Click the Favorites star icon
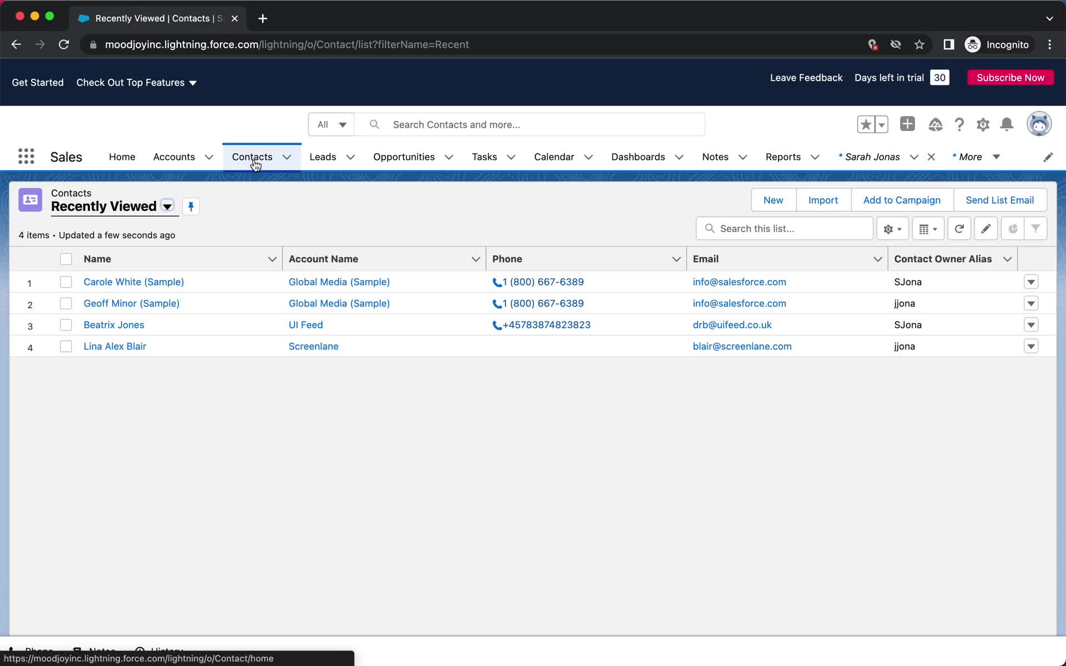1066x666 pixels. click(x=866, y=124)
